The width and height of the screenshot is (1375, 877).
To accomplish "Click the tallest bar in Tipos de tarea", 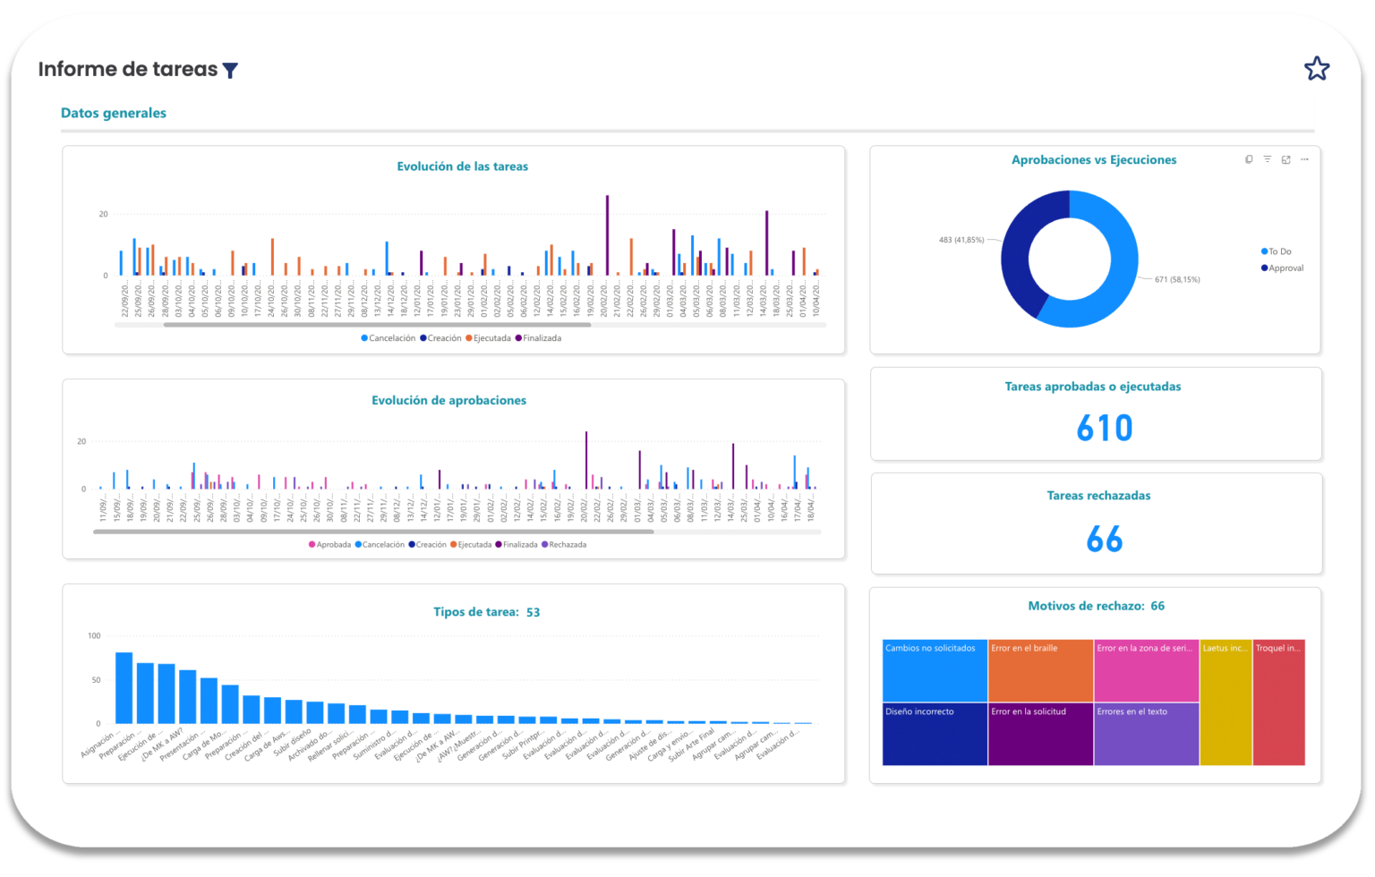I will (x=124, y=688).
